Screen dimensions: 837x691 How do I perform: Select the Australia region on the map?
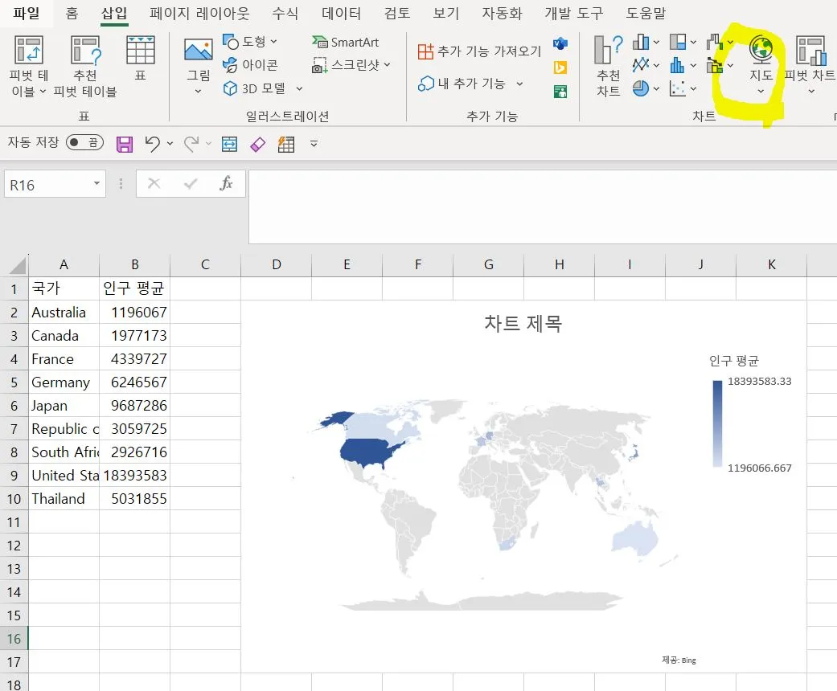[634, 538]
